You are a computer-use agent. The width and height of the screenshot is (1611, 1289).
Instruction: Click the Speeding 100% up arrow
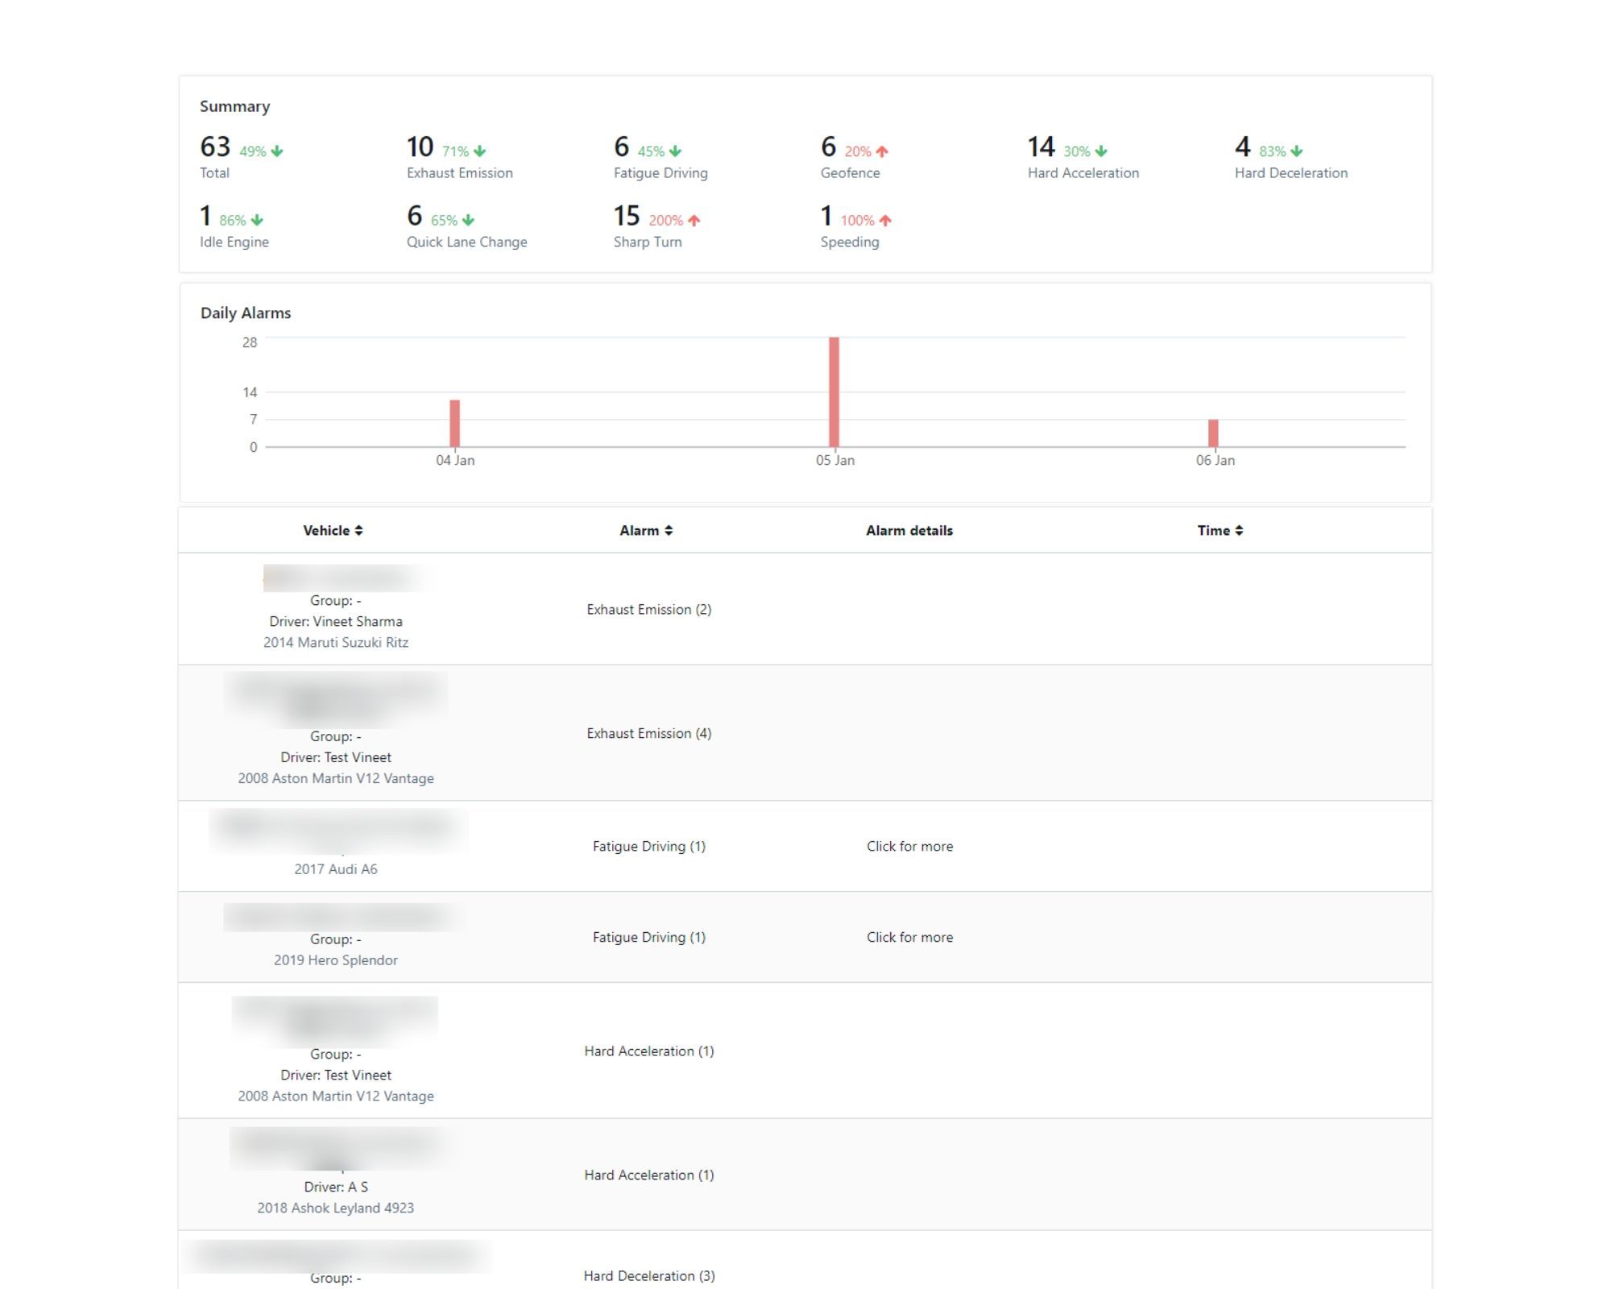885,221
